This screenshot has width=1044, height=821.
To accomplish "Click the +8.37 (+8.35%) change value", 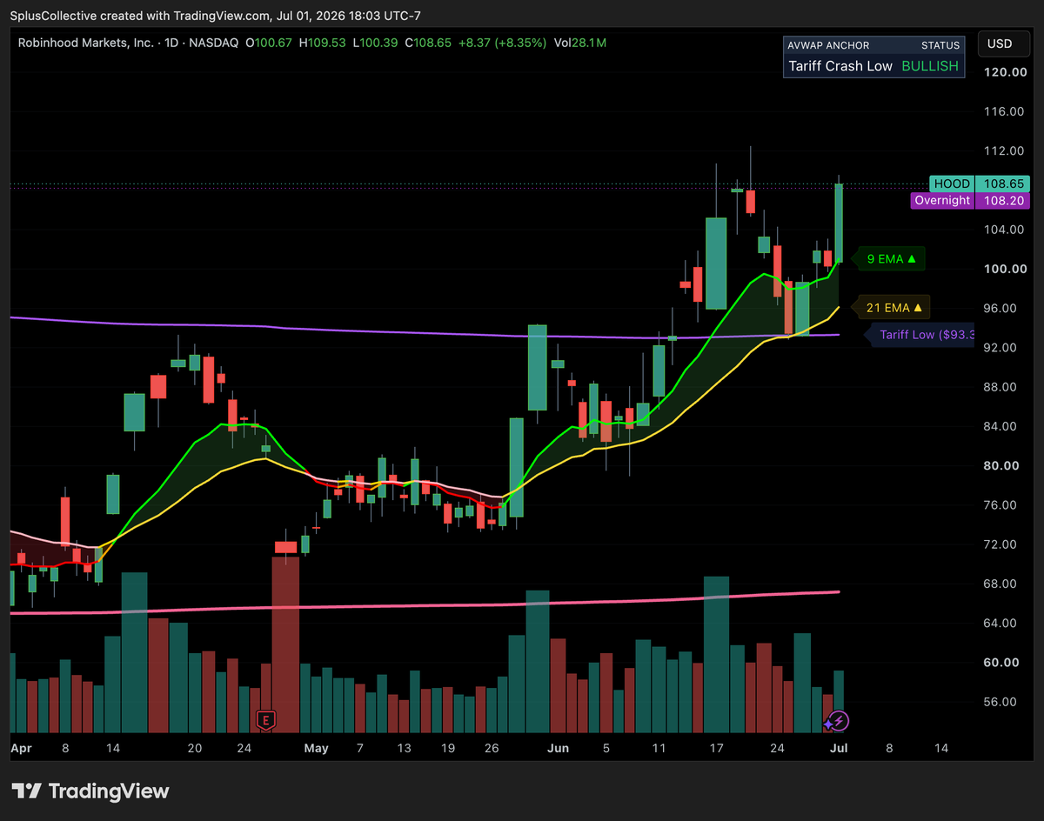I will coord(502,43).
